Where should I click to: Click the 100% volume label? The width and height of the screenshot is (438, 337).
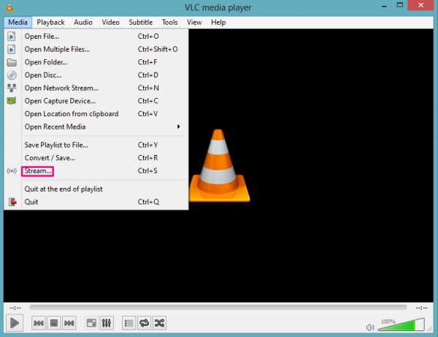(388, 322)
